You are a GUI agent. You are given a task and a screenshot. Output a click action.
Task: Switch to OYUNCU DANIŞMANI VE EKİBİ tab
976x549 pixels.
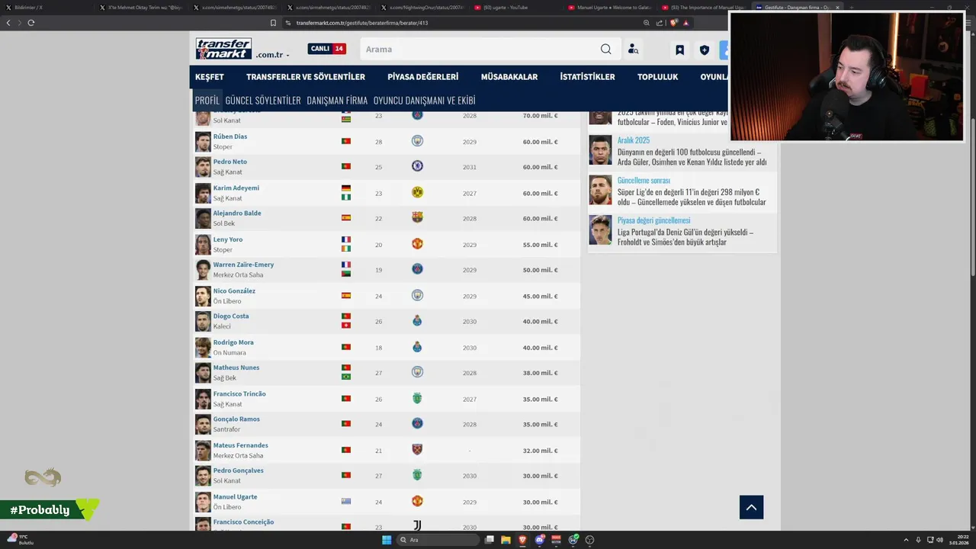tap(424, 100)
